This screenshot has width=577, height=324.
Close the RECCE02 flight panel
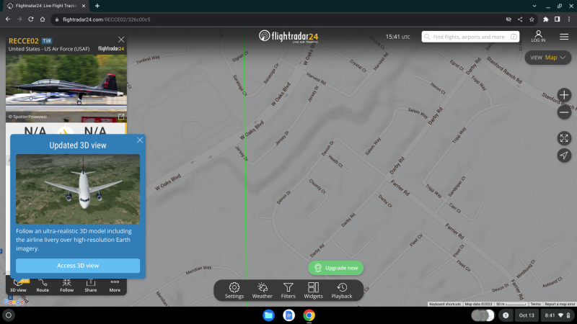121,40
